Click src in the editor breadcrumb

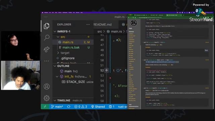click(x=100, y=32)
